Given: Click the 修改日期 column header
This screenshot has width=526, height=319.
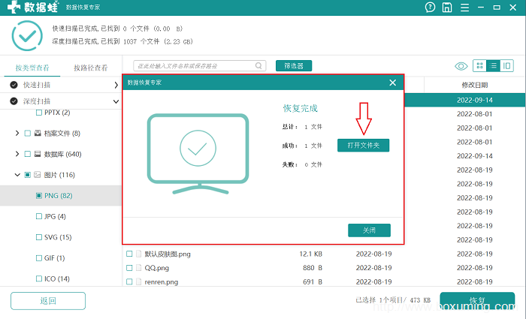Looking at the screenshot, I should click(474, 85).
